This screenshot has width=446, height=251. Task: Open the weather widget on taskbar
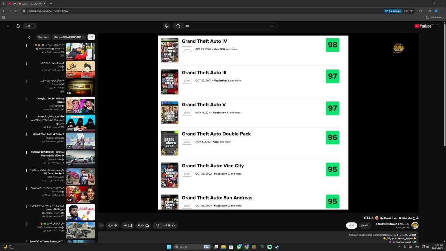click(x=8, y=247)
